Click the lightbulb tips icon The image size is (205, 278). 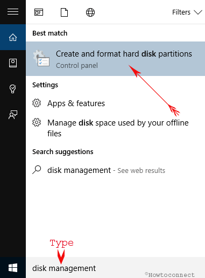coord(13,89)
